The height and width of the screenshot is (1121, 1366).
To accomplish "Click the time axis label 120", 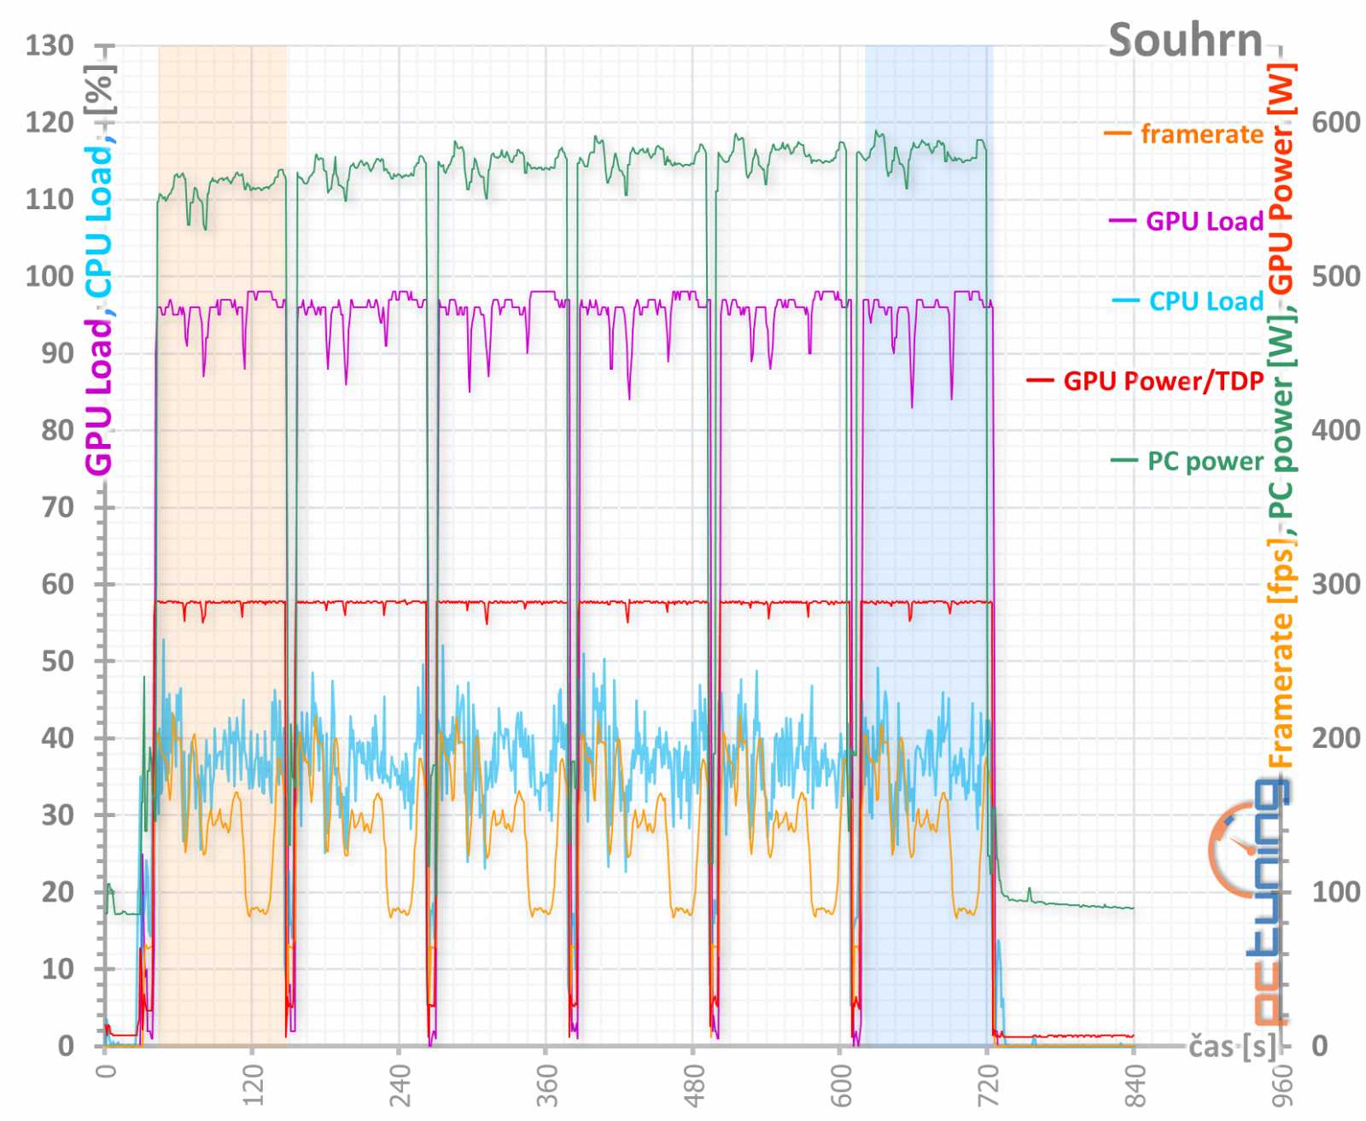I will (252, 1085).
